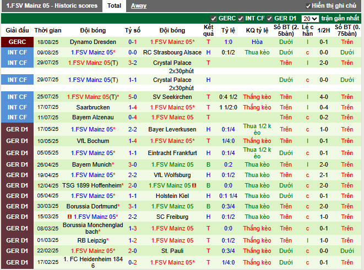Screen dimensions: 364x270
Task: Click the 3-0 score of Bayern Munich match
Action: [133, 164]
